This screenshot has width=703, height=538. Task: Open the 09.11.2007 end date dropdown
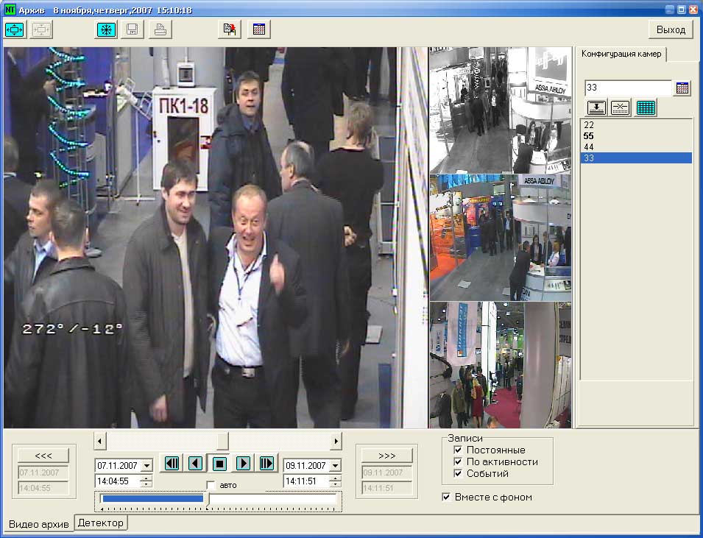point(335,466)
